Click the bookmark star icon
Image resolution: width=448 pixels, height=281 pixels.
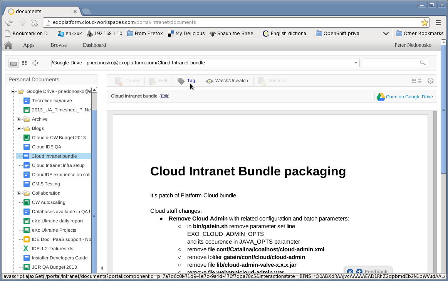point(425,22)
